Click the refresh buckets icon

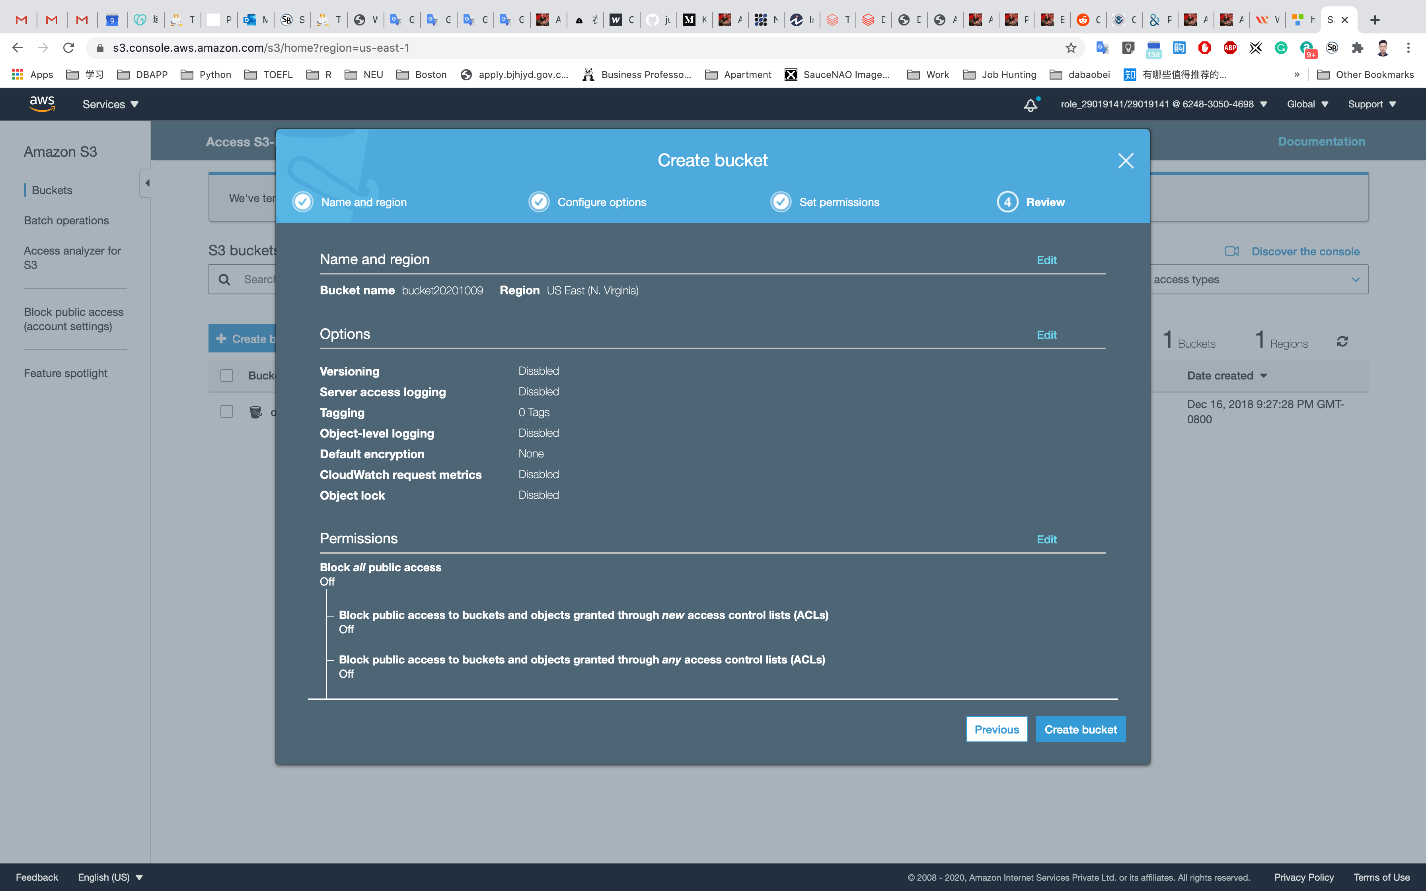pyautogui.click(x=1342, y=341)
